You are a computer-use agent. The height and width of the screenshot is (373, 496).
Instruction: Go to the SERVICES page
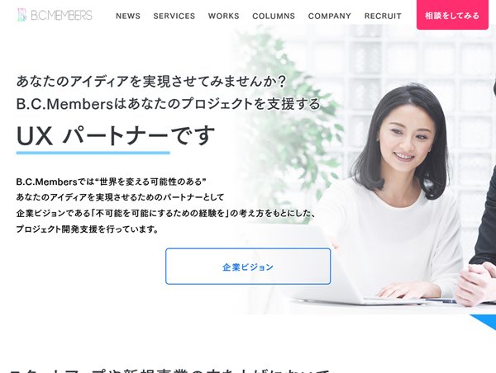point(174,16)
